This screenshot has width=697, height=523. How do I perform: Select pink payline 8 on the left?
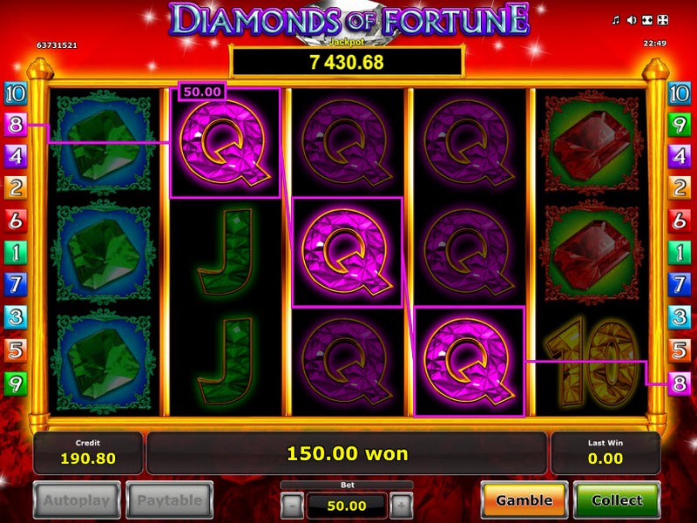(16, 125)
